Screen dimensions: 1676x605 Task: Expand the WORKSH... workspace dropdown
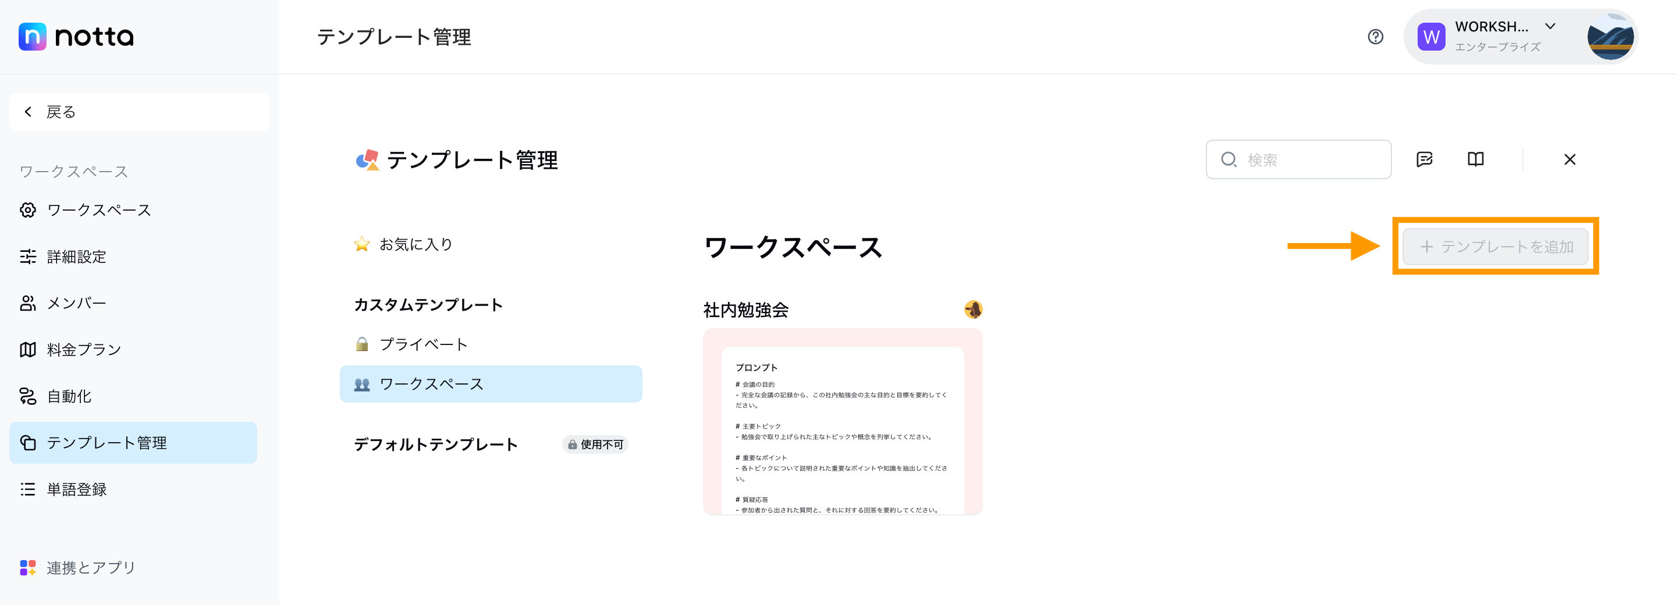tap(1550, 27)
